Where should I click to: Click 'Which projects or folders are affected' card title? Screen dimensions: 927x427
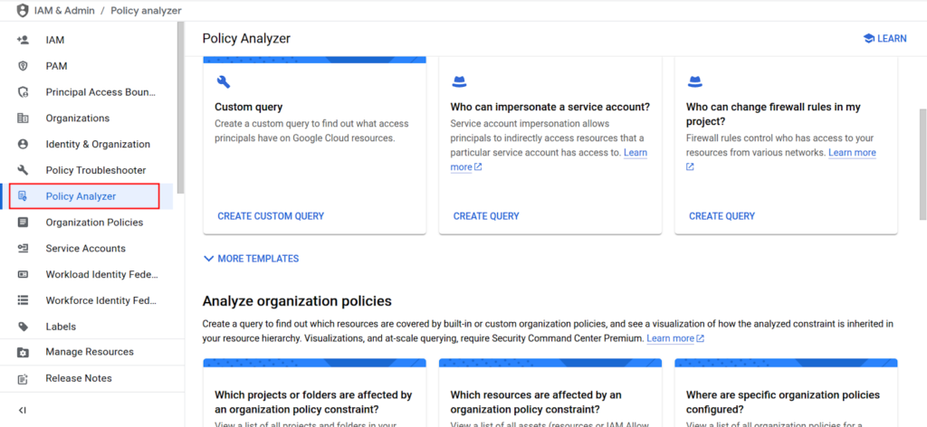tap(313, 402)
